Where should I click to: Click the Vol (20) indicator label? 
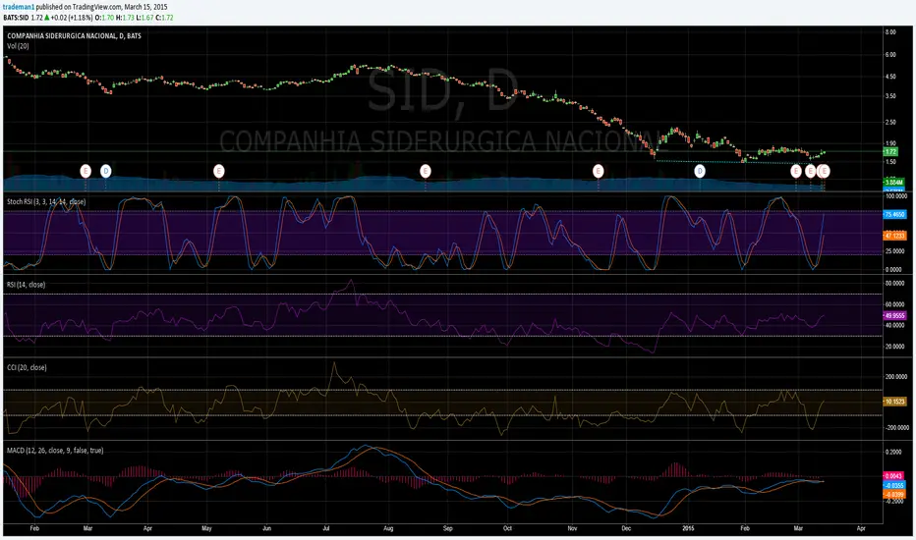coord(18,45)
